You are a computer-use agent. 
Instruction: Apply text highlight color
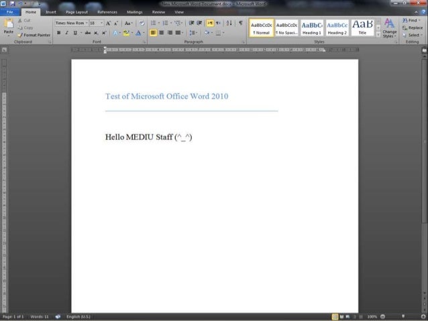coord(126,33)
